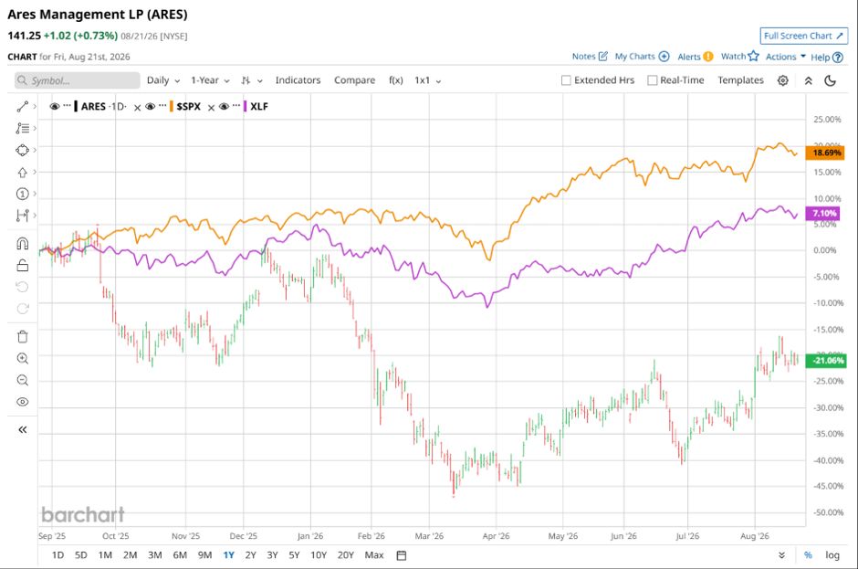The image size is (858, 569).
Task: Click the zoom out magnifier
Action: tap(23, 380)
